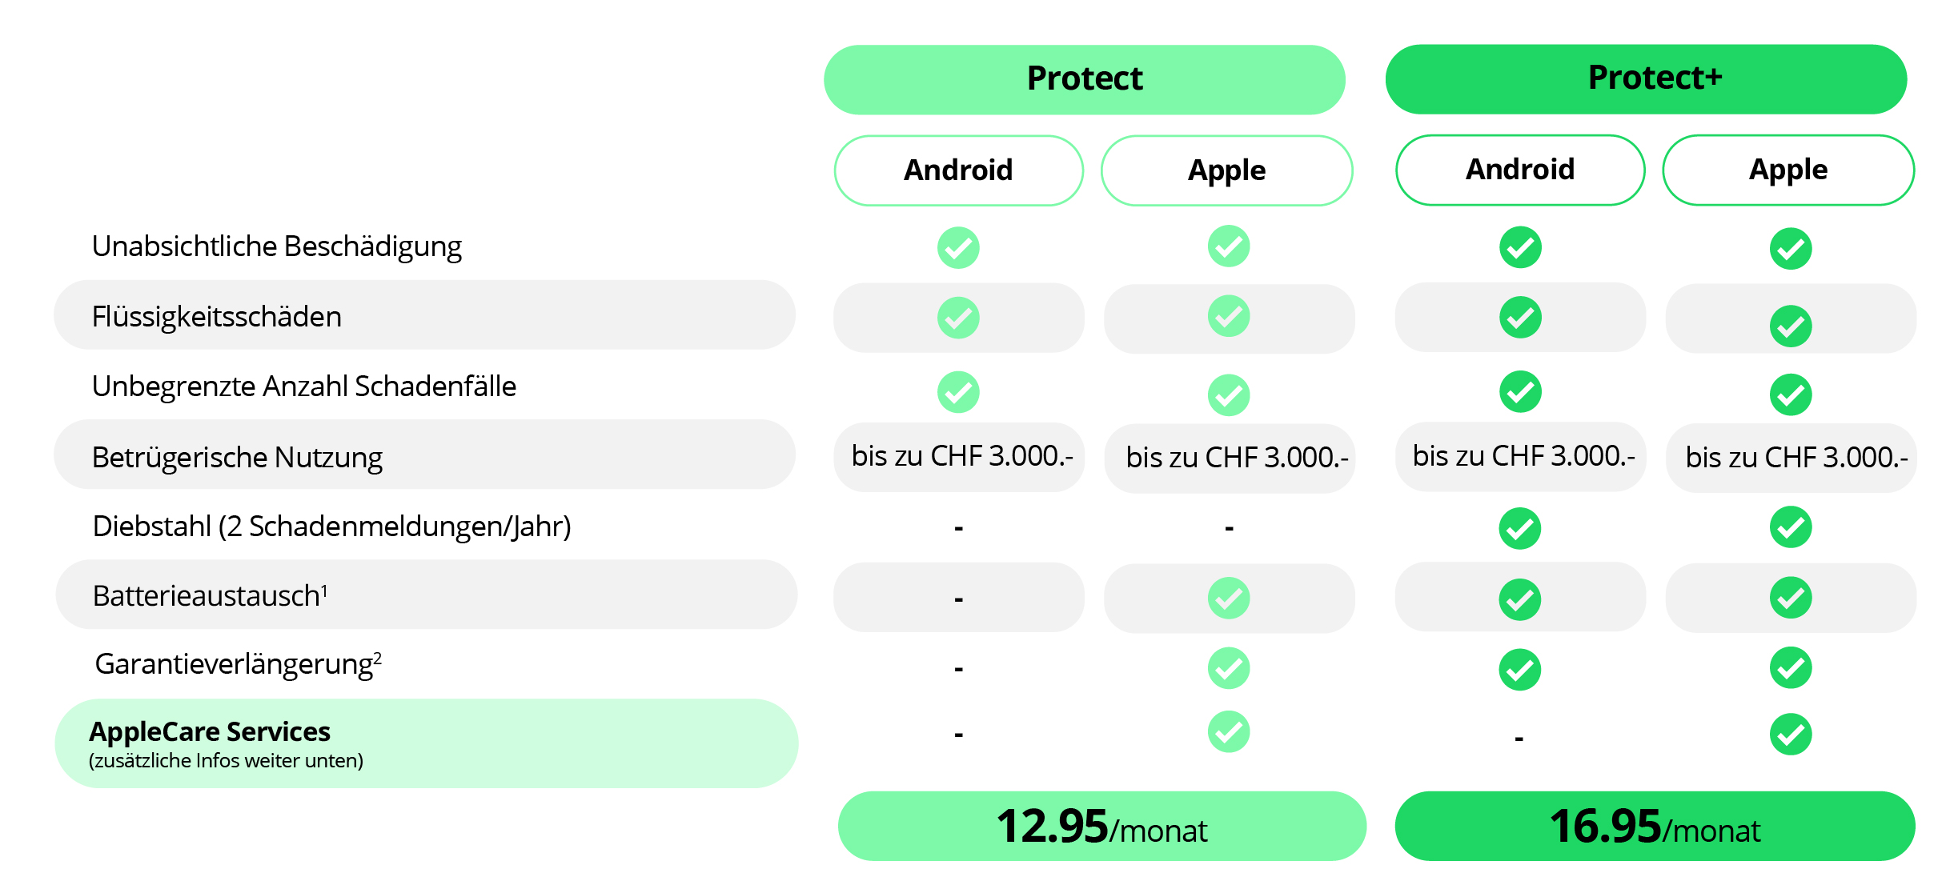Click Protect Android Unabsichtliche Beschädigung checkmark

pos(958,248)
